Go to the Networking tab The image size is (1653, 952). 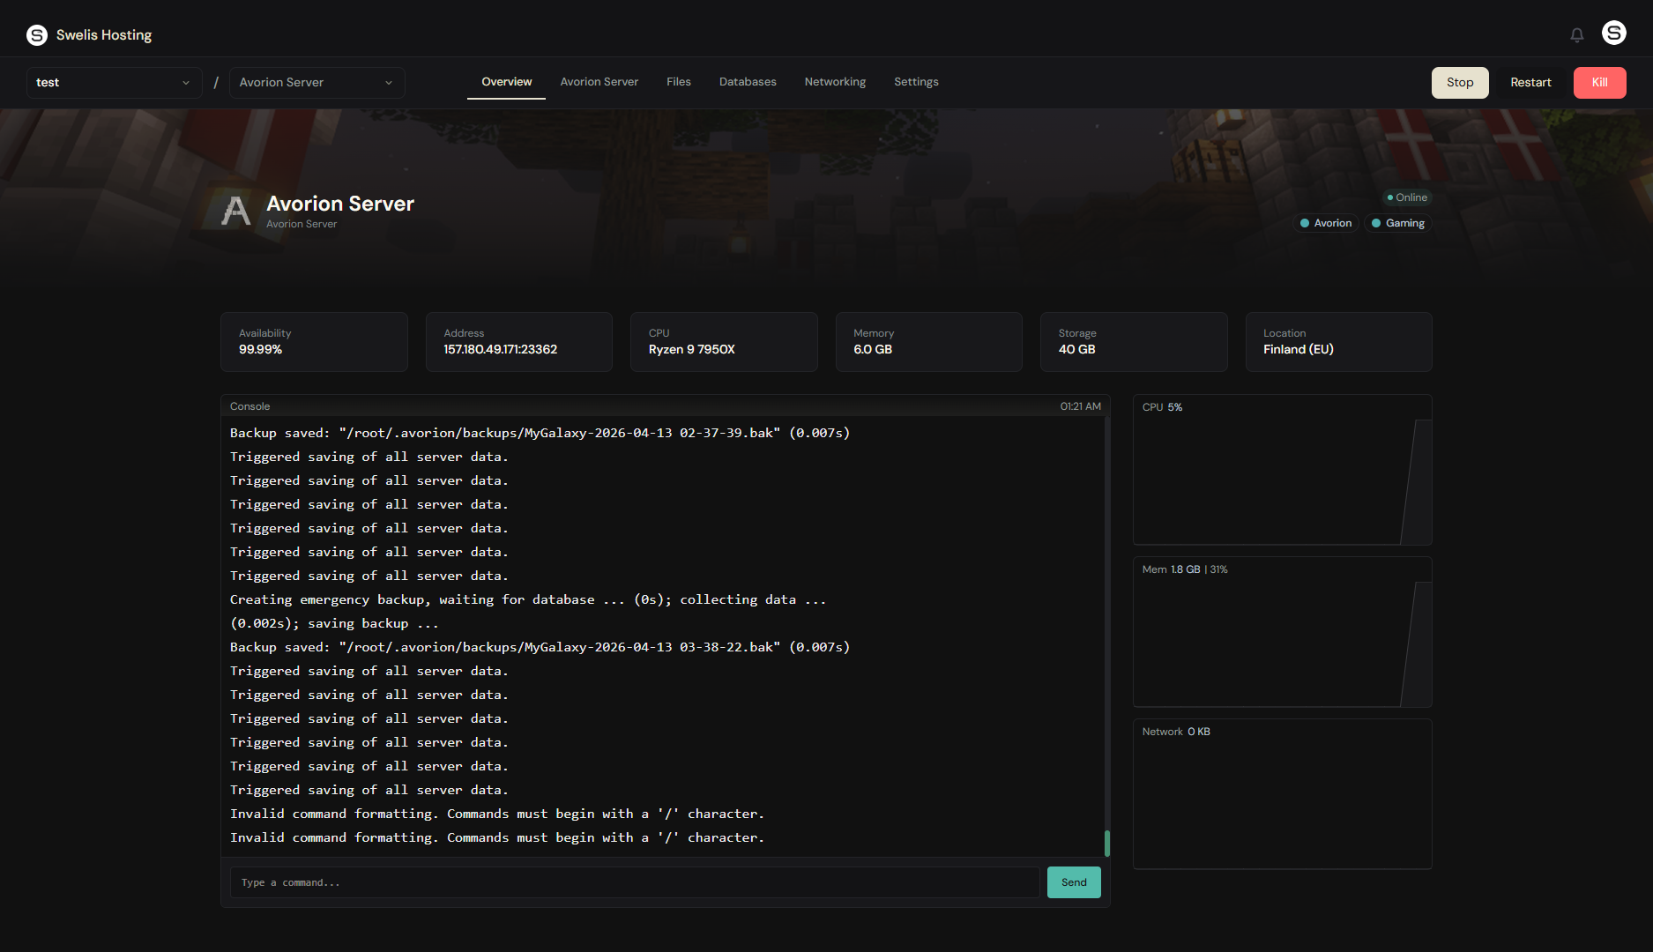(x=835, y=82)
